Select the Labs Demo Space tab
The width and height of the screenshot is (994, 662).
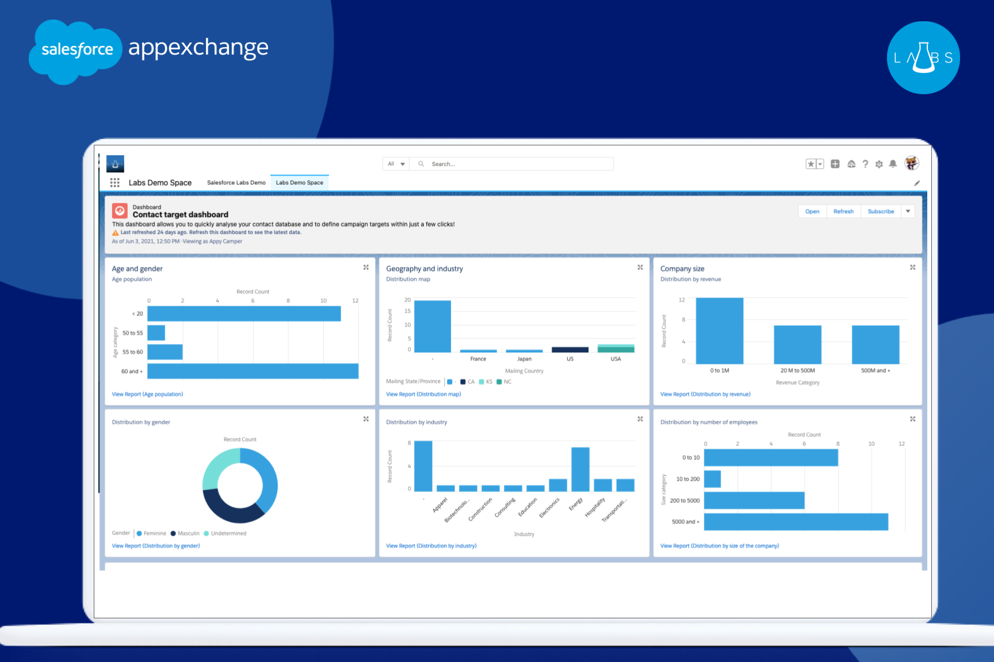pos(299,182)
